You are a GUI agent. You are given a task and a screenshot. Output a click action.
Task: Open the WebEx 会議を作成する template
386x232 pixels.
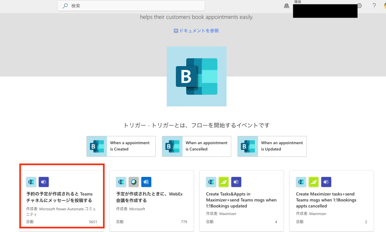tap(152, 201)
